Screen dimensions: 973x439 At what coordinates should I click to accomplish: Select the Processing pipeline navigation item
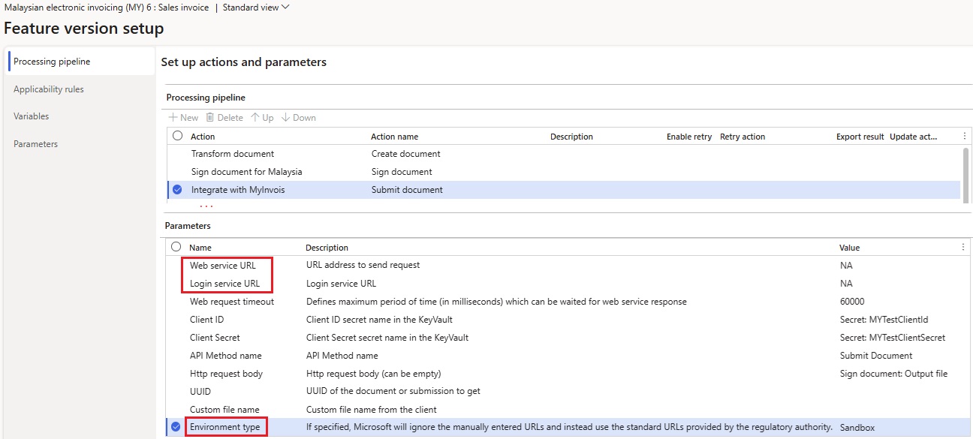(52, 61)
